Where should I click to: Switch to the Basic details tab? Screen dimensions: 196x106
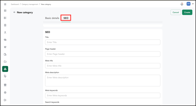pyautogui.click(x=52, y=18)
